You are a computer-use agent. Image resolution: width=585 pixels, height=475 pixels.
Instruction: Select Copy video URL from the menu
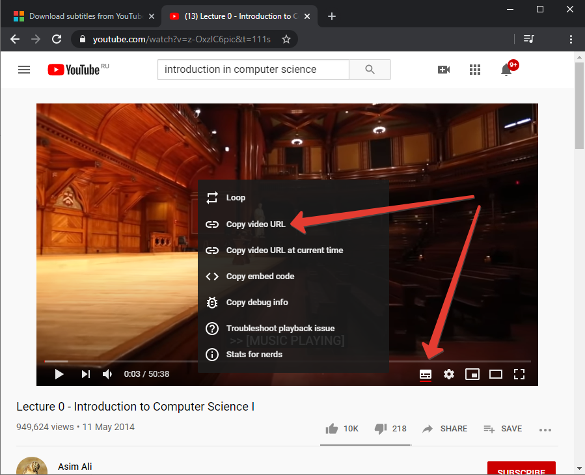(x=255, y=224)
